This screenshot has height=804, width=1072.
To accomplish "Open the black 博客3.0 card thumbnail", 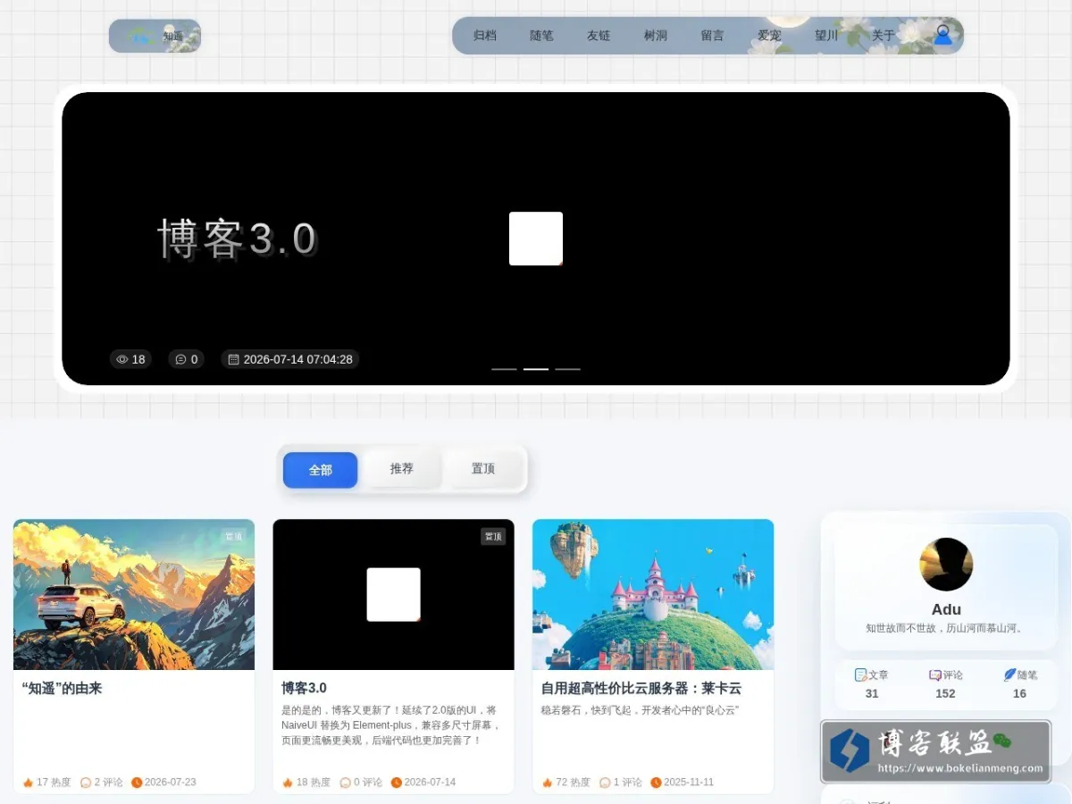I will pos(393,595).
